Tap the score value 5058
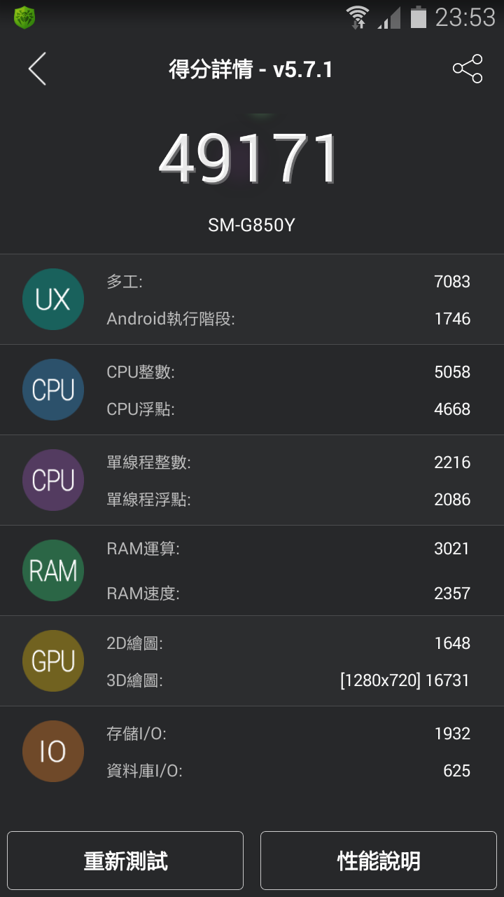504x897 pixels. [452, 372]
